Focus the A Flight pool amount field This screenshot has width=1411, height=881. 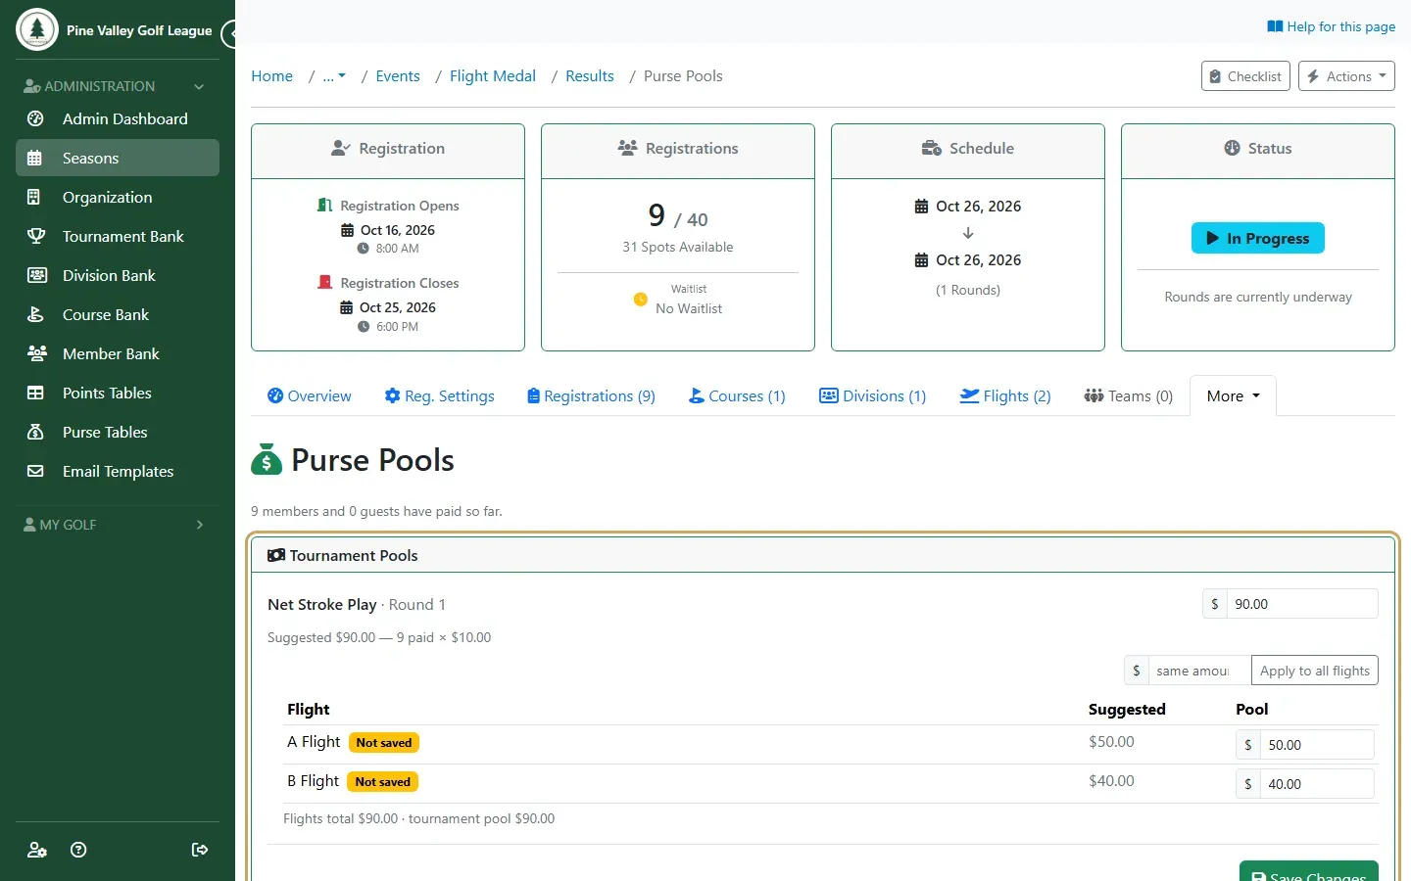pos(1316,745)
